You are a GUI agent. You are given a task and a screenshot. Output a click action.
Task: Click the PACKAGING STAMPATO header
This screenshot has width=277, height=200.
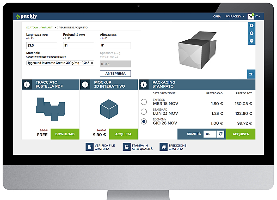(164, 84)
